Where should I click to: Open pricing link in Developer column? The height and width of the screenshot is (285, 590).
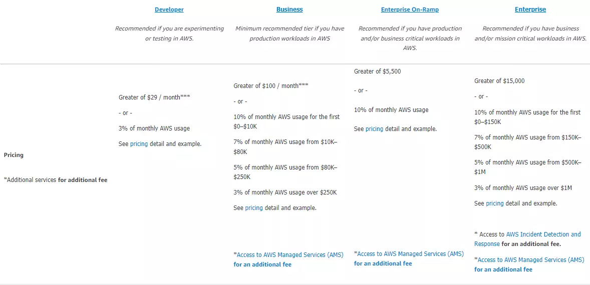pyautogui.click(x=139, y=144)
